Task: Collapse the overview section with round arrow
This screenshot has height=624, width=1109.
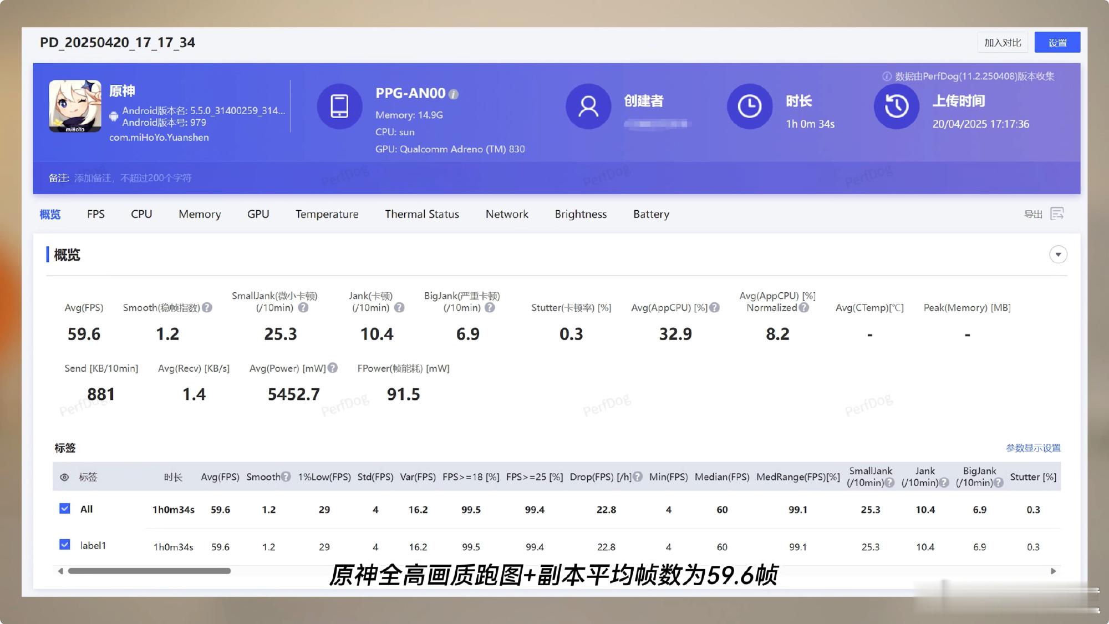Action: click(x=1058, y=255)
